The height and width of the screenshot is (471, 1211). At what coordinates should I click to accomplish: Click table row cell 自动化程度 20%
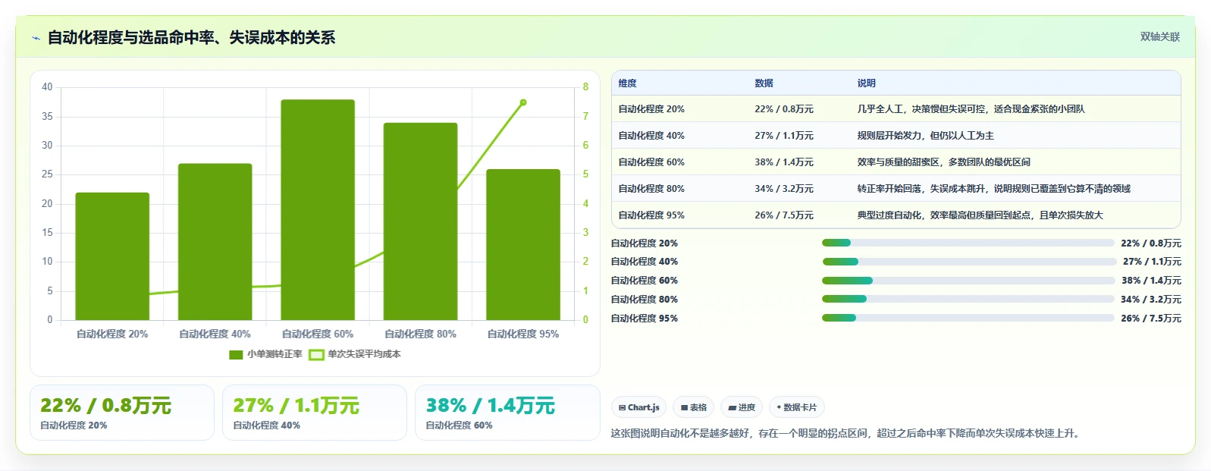(x=651, y=109)
